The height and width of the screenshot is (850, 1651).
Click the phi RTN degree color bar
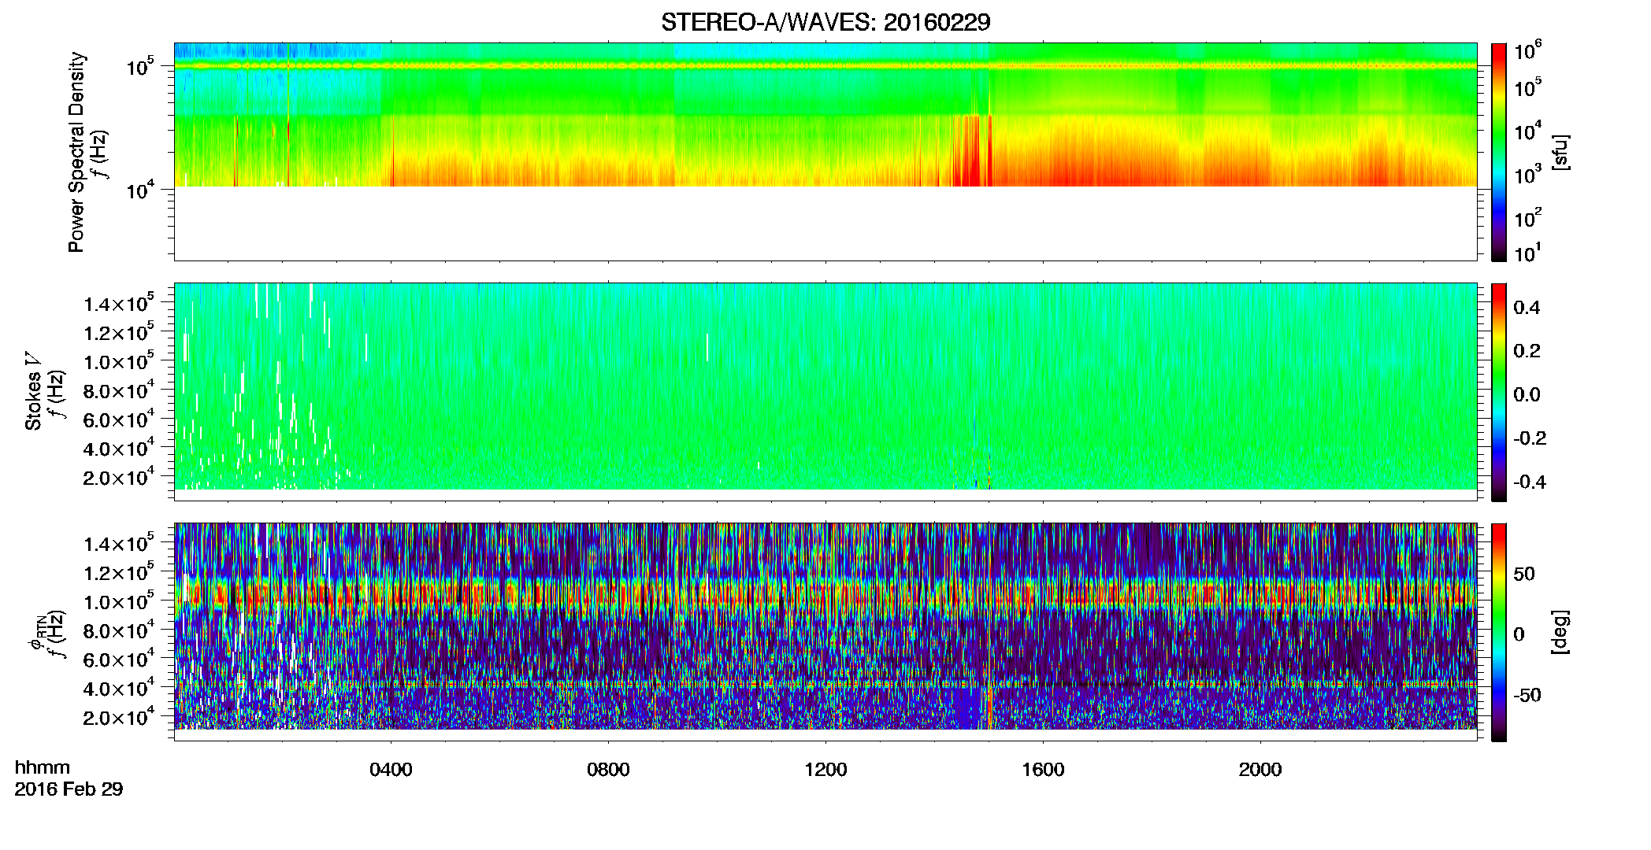1499,632
